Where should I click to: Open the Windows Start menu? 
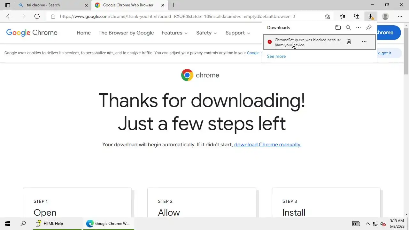pyautogui.click(x=8, y=224)
